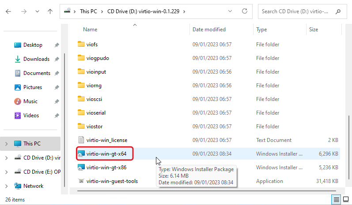Open address bar history dropdown
Screen dimensions: 352x205
tap(231, 11)
